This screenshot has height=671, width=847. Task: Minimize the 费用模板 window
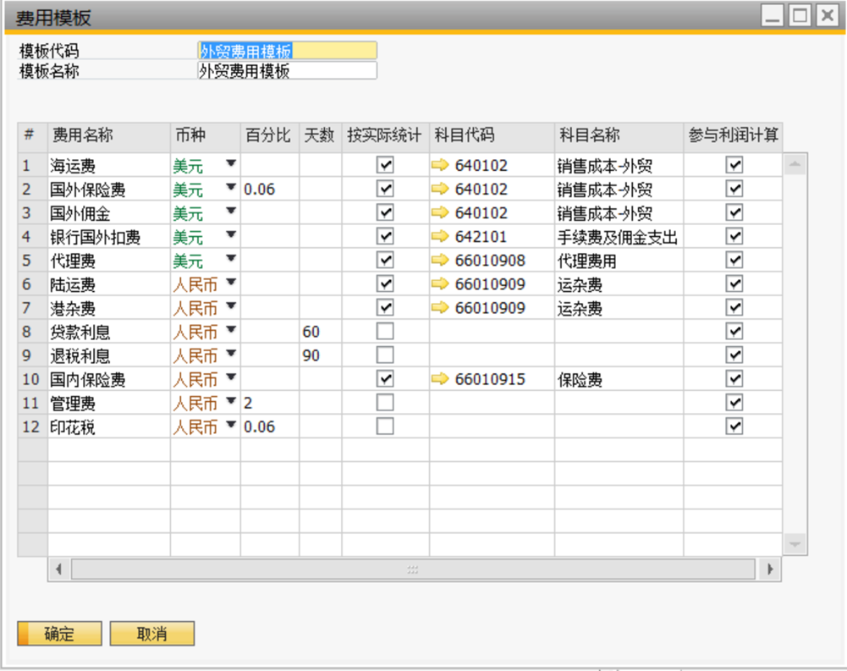[x=773, y=15]
